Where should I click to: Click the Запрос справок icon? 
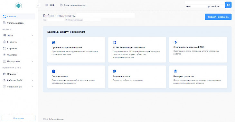(x=115, y=71)
